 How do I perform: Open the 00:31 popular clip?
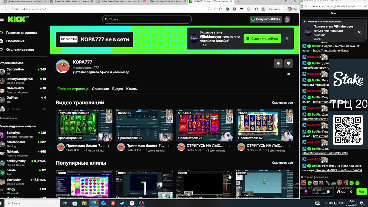pos(264,184)
